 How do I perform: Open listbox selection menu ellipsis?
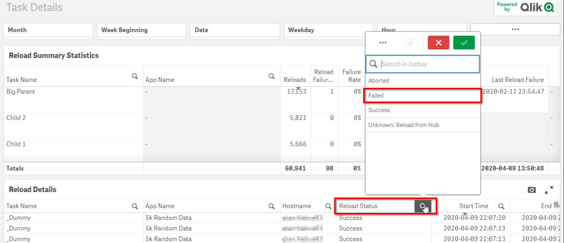point(383,43)
